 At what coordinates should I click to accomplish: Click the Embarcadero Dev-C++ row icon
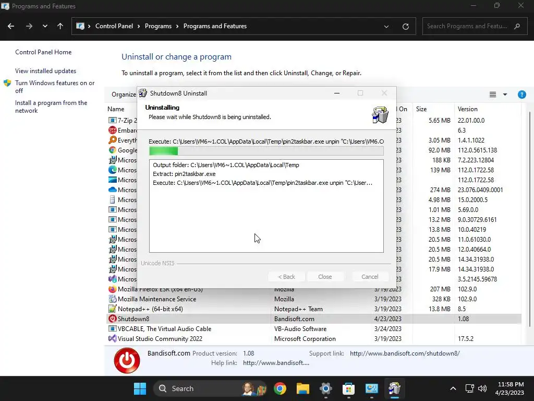click(x=112, y=130)
